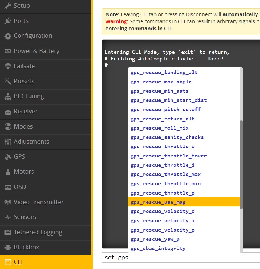Screen dimensions: 260x269
Task: Select gps_rescue_use_mag autocomplete suggestion
Action: pos(158,202)
